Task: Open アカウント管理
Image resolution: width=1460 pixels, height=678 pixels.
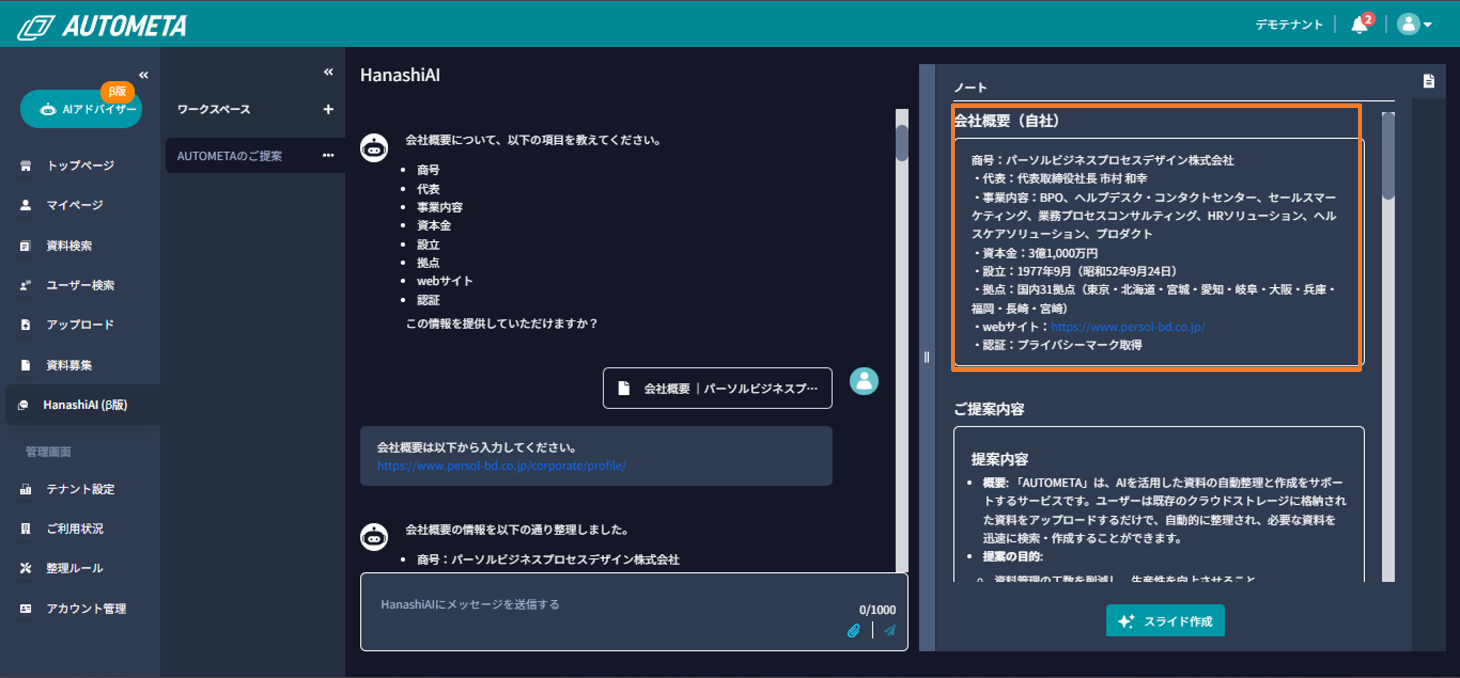Action: (86, 608)
